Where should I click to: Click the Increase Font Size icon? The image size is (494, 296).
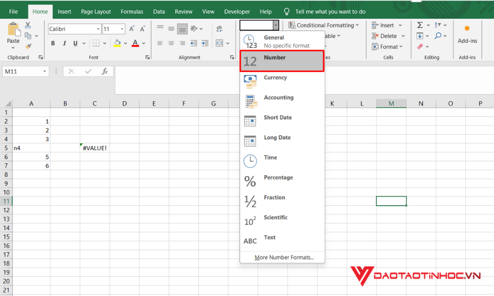[x=132, y=28]
